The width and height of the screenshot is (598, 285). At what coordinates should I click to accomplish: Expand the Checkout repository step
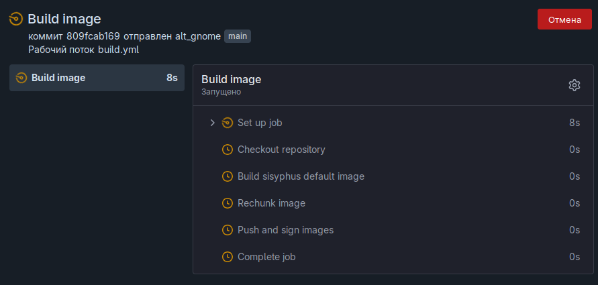pyautogui.click(x=281, y=150)
